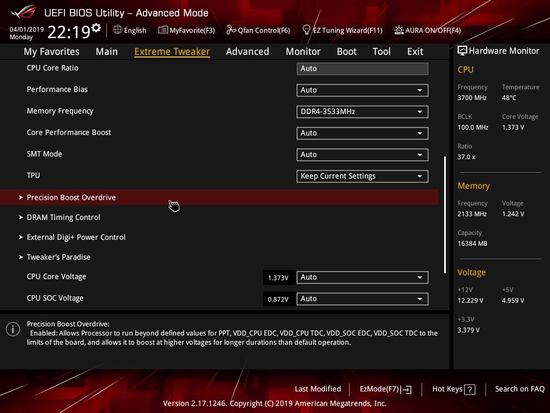Image resolution: width=550 pixels, height=413 pixels.
Task: Open the SMT Mode dropdown
Action: 363,155
